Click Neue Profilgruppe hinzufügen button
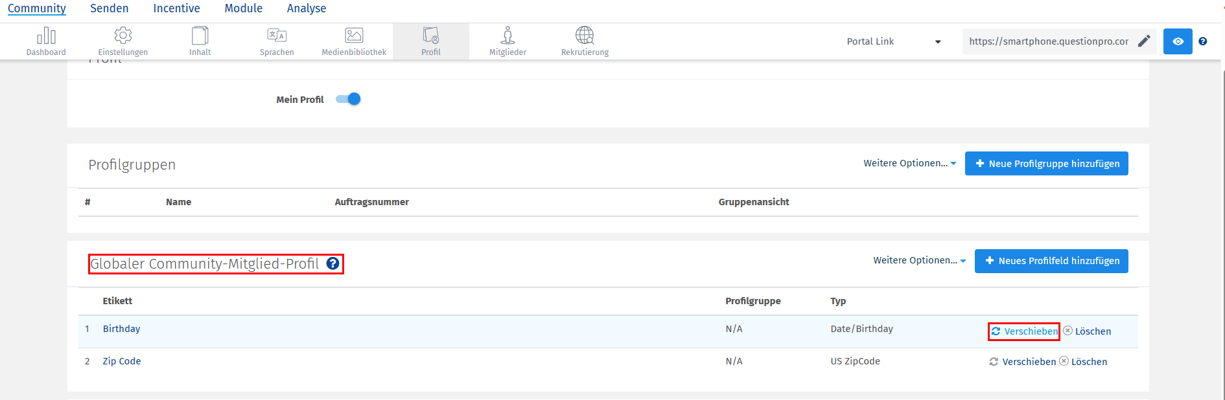Screen dimensions: 1225x400 (x=1046, y=164)
